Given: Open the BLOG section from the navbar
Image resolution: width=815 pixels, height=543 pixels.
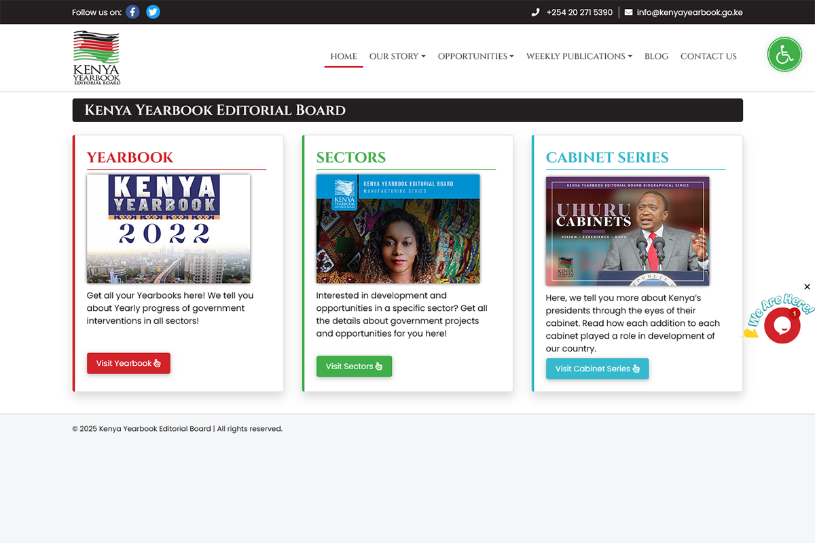Looking at the screenshot, I should (x=656, y=56).
